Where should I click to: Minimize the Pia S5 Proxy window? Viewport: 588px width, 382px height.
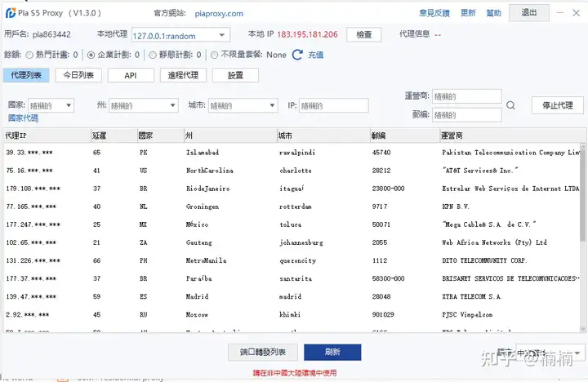point(560,13)
